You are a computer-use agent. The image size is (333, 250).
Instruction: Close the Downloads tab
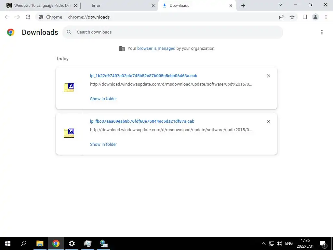coord(231,6)
